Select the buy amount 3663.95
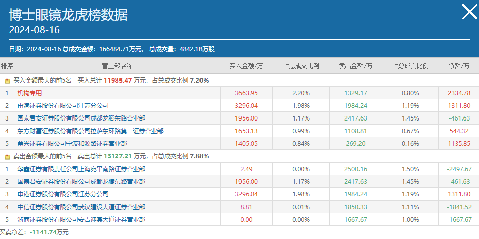 (x=246, y=93)
